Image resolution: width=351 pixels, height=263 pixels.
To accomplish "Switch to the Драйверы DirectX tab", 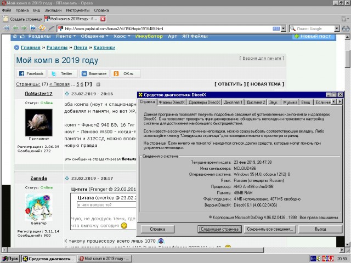I will click(x=204, y=102).
